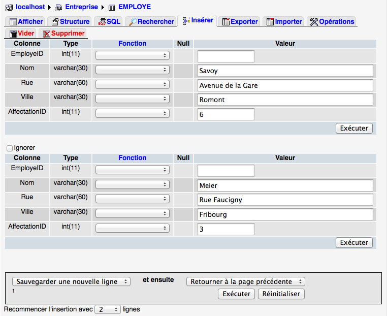Click the AffectationID field containing 6
This screenshot has width=387, height=316.
[226, 114]
